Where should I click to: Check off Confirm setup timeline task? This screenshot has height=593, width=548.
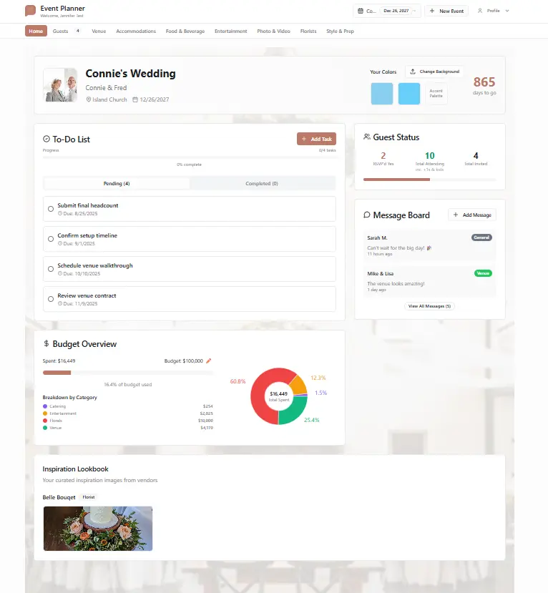click(51, 239)
